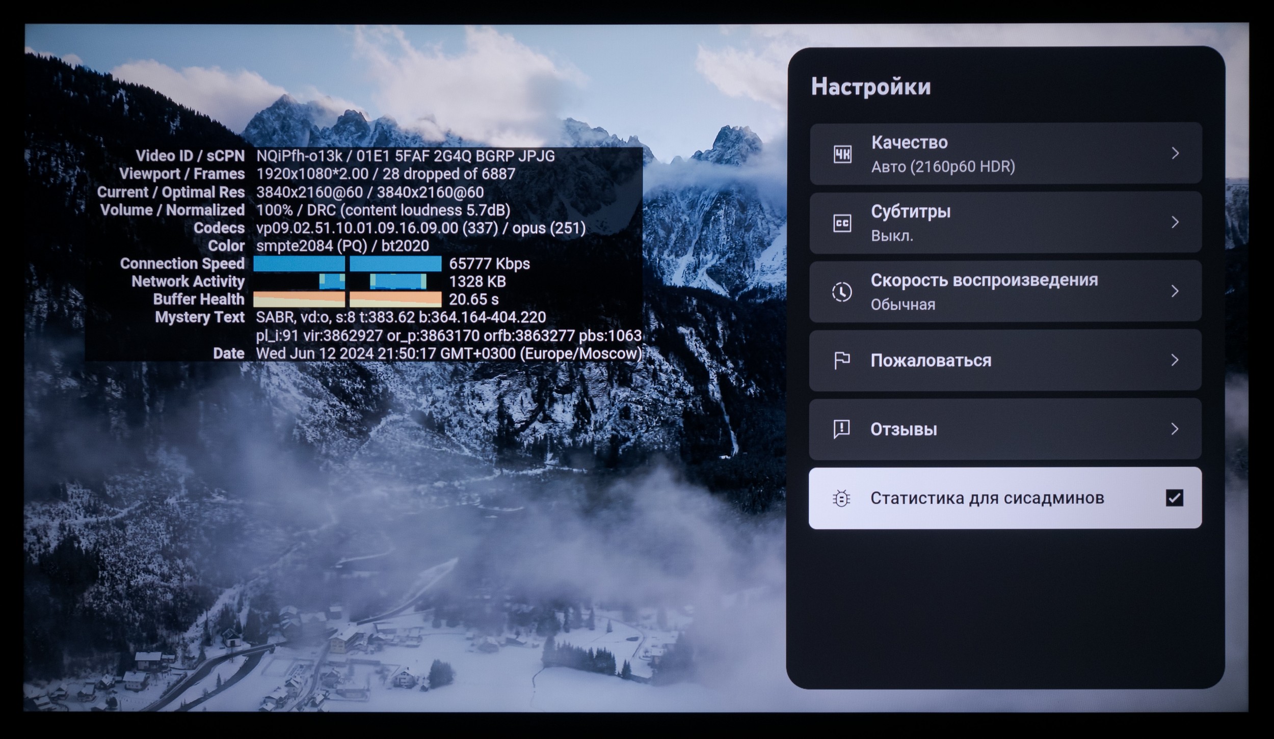Expand Качество submenu via chevron arrow

click(1175, 153)
